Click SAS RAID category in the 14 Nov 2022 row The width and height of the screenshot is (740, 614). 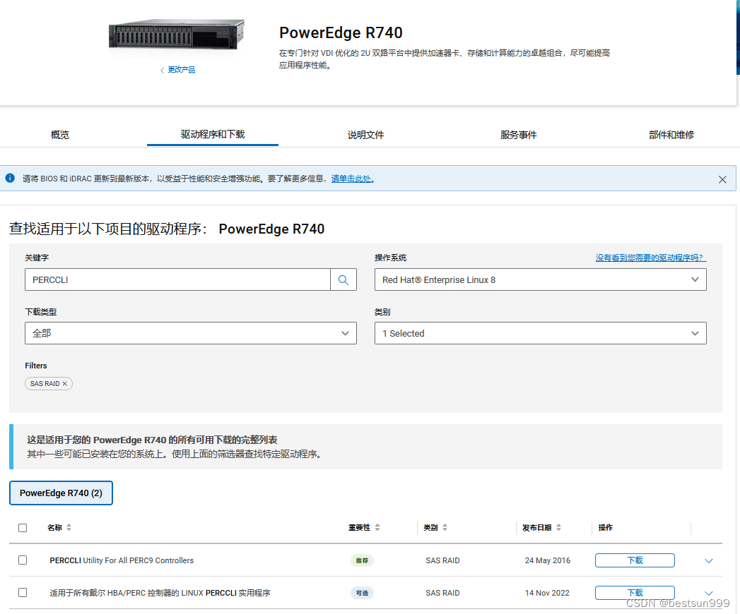point(442,593)
